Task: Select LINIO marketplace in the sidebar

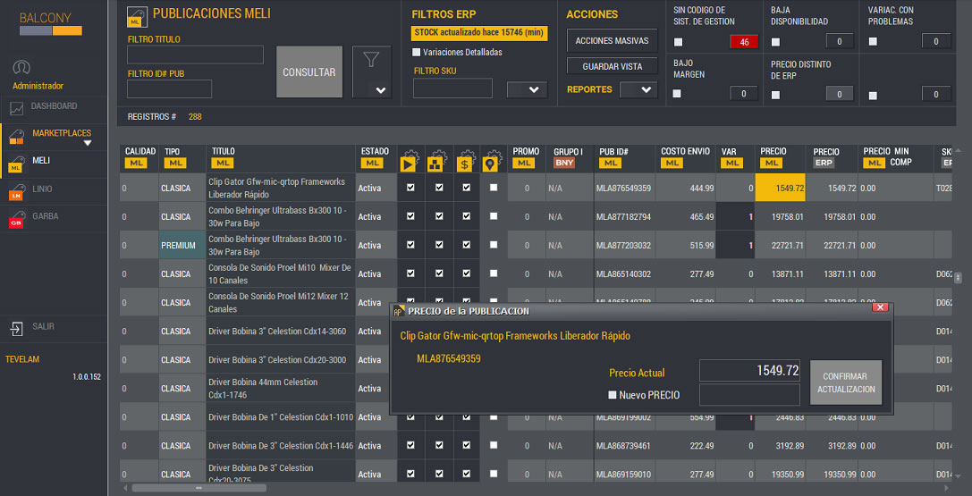Action: [42, 190]
